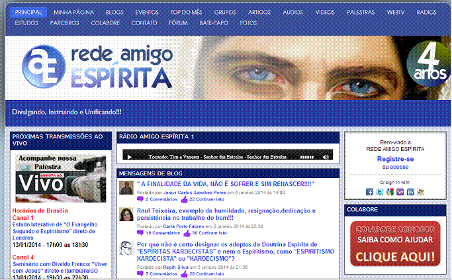The width and height of the screenshot is (452, 280).
Task: Click the 4 anos anniversary badge
Action: point(428,64)
